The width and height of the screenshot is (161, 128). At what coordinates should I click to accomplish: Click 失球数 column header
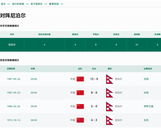[x=157, y=34]
